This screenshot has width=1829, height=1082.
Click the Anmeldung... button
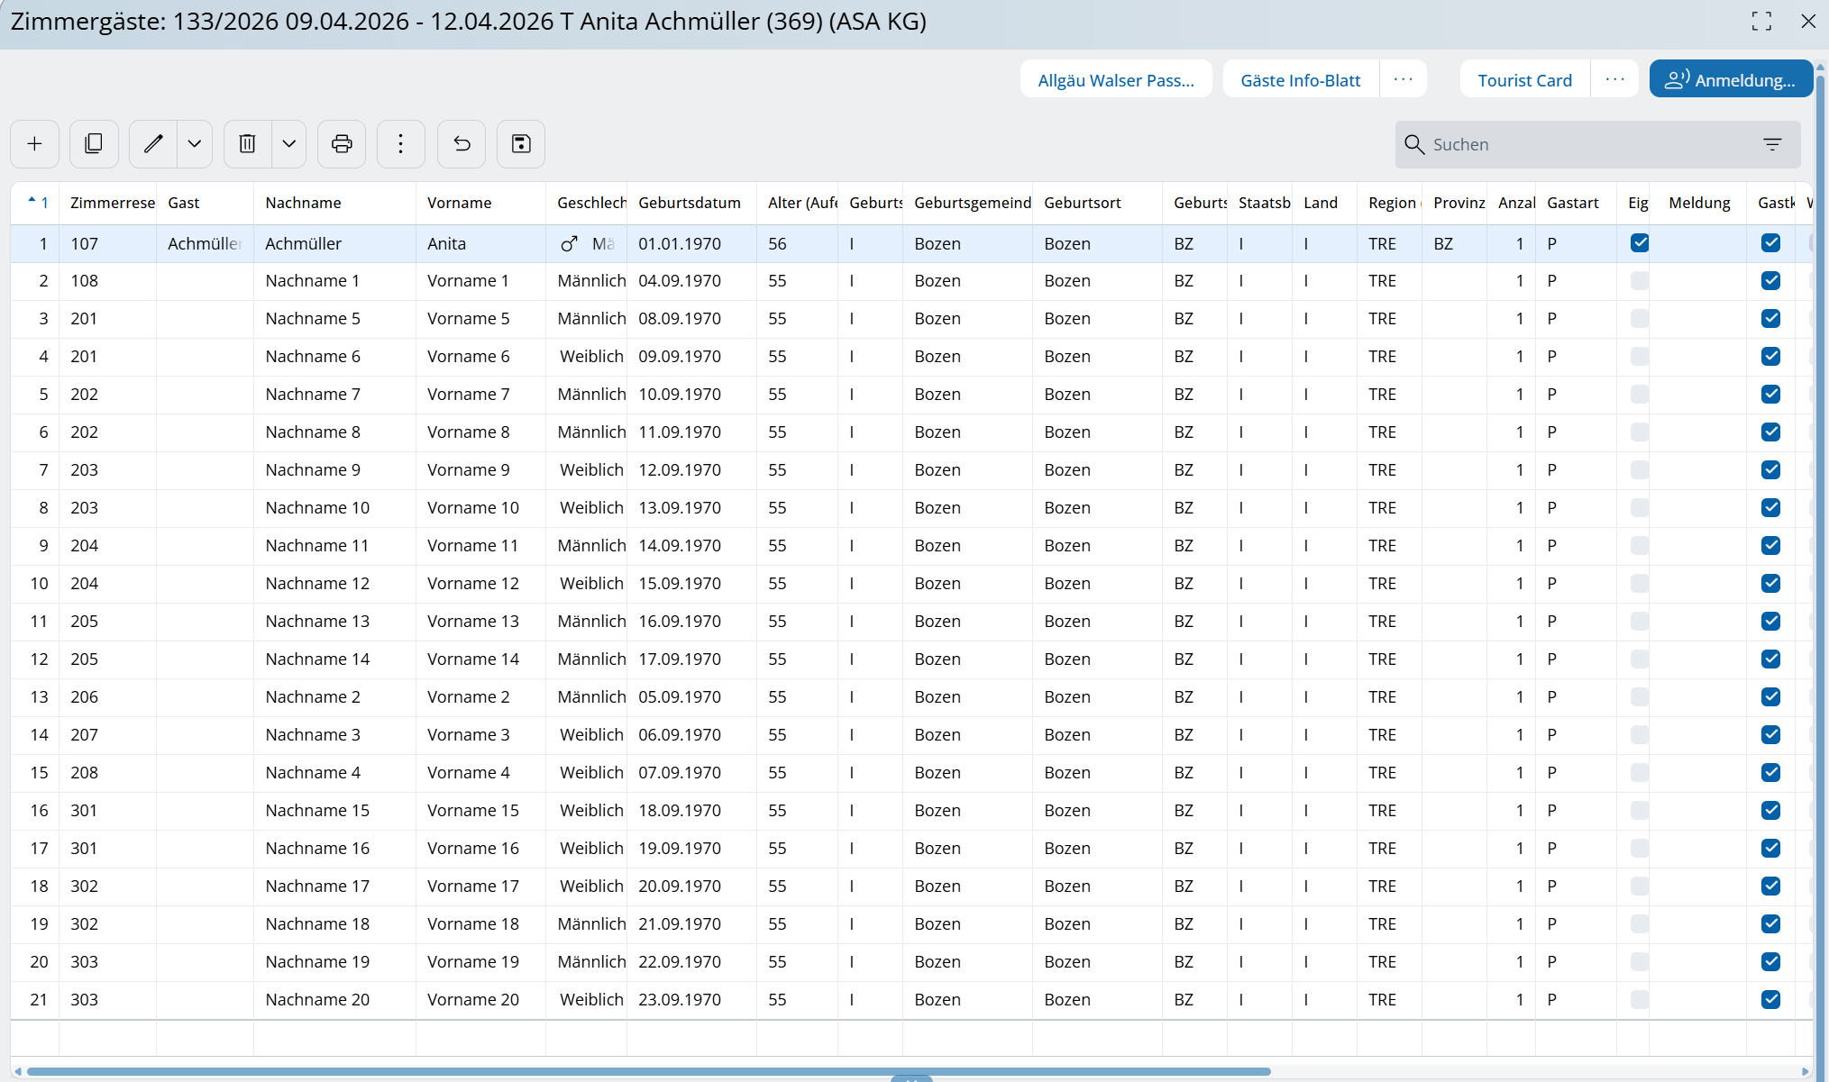pos(1731,79)
